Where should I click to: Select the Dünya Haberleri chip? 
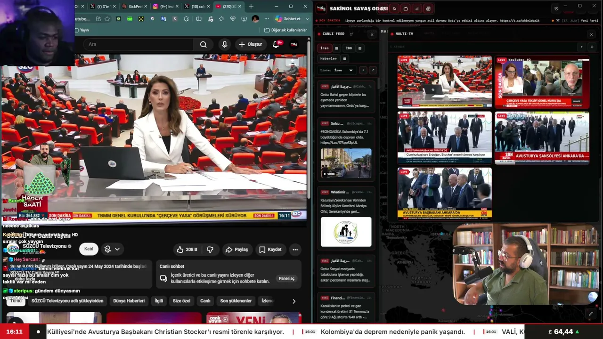coord(129,301)
